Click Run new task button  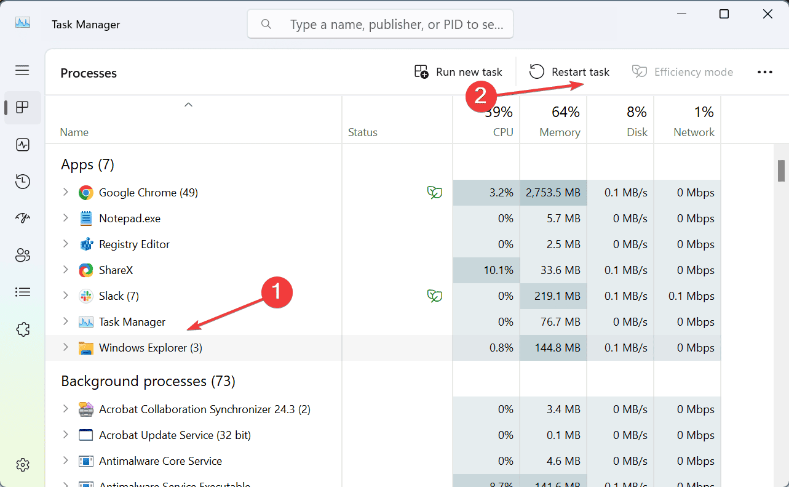click(x=458, y=72)
